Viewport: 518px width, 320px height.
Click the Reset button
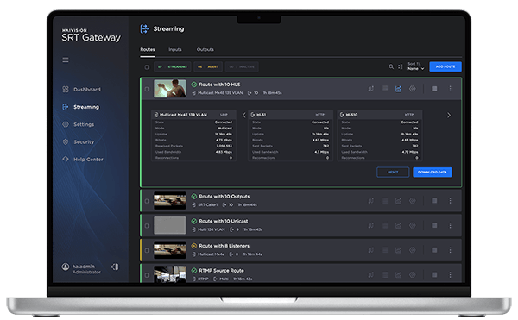click(393, 172)
